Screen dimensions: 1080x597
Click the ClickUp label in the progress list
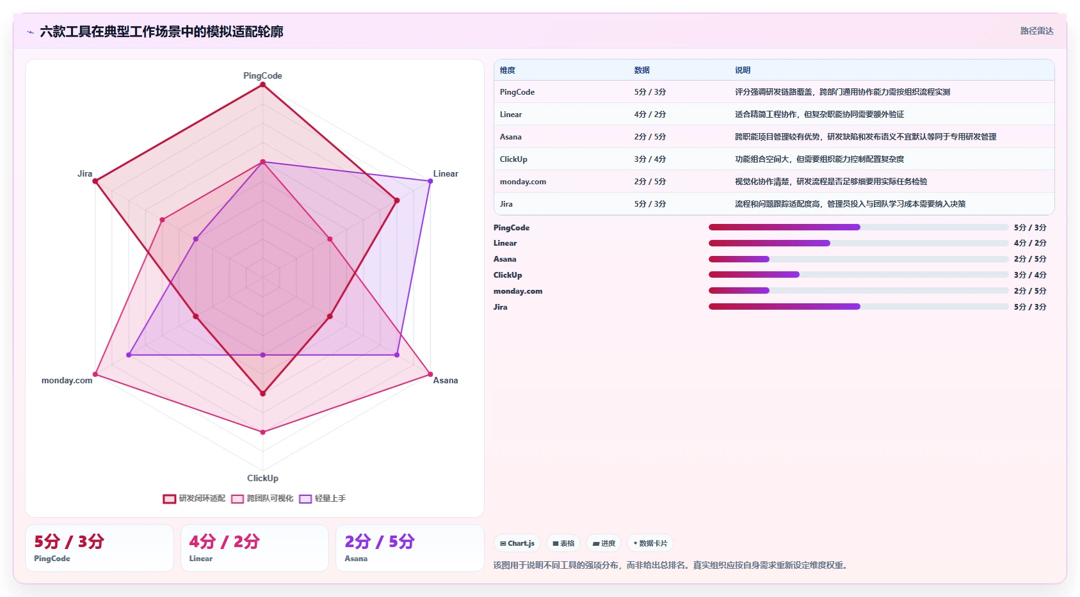[x=508, y=275]
